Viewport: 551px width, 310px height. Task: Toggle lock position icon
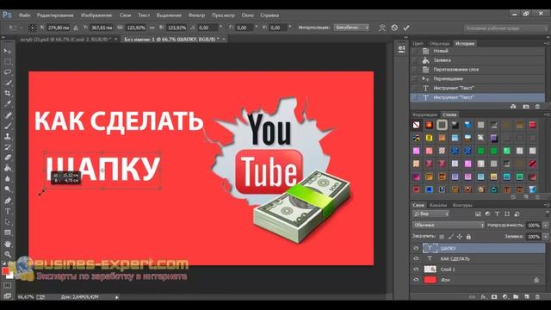point(460,237)
